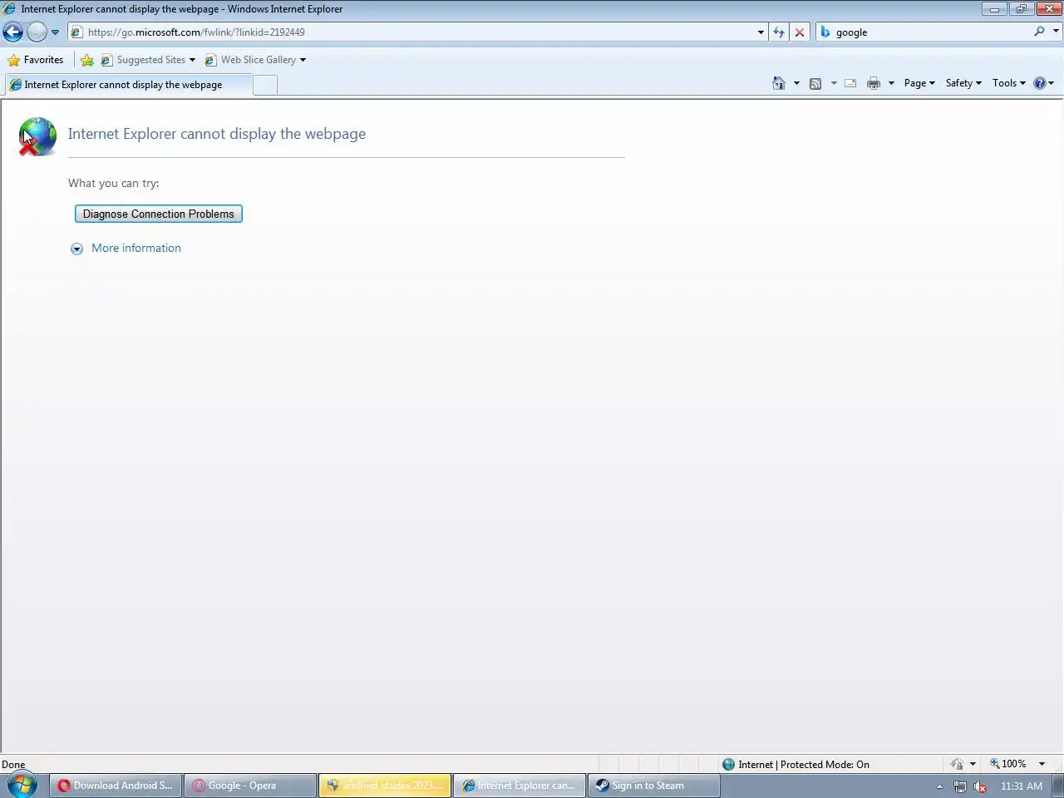Open the zoom level dropdown arrow
Viewport: 1064px width, 798px height.
1042,764
